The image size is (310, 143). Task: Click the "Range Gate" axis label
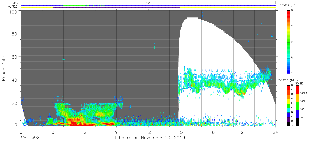(4, 68)
